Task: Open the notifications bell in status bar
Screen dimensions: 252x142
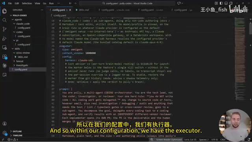Action: pyautogui.click(x=249, y=140)
